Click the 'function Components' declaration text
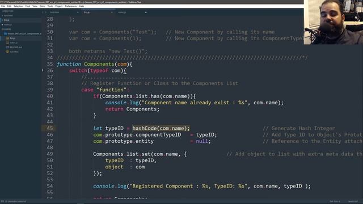The width and height of the screenshot is (363, 204). pos(86,64)
